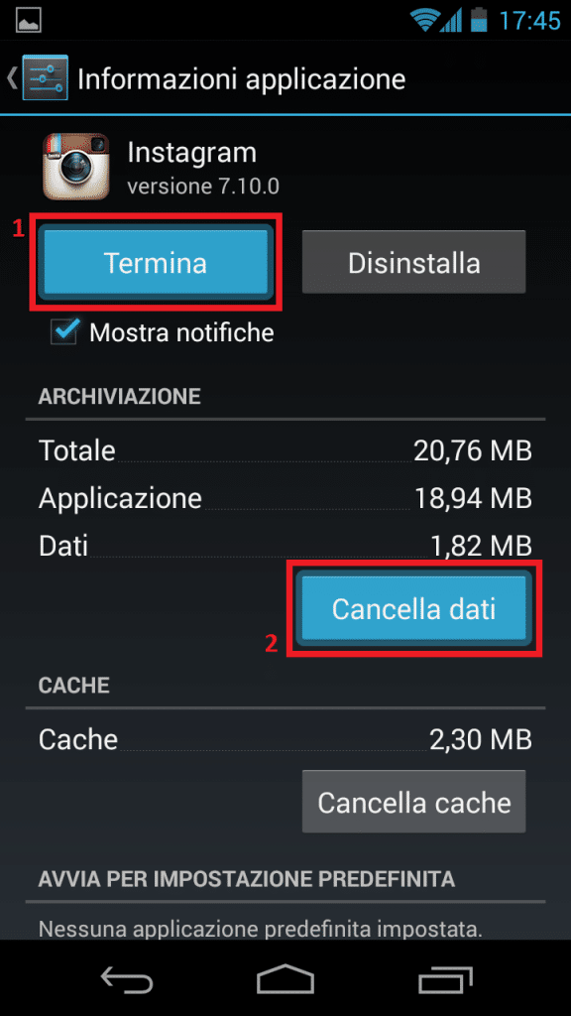Viewport: 571px width, 1016px height.
Task: Tap the 17:45 clock in status bar
Action: [529, 21]
